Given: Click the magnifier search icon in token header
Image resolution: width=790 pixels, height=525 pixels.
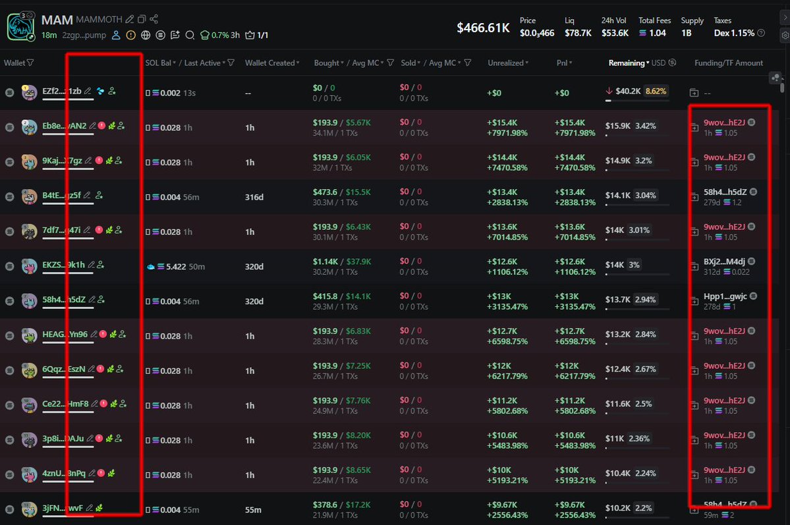Looking at the screenshot, I should pos(190,35).
